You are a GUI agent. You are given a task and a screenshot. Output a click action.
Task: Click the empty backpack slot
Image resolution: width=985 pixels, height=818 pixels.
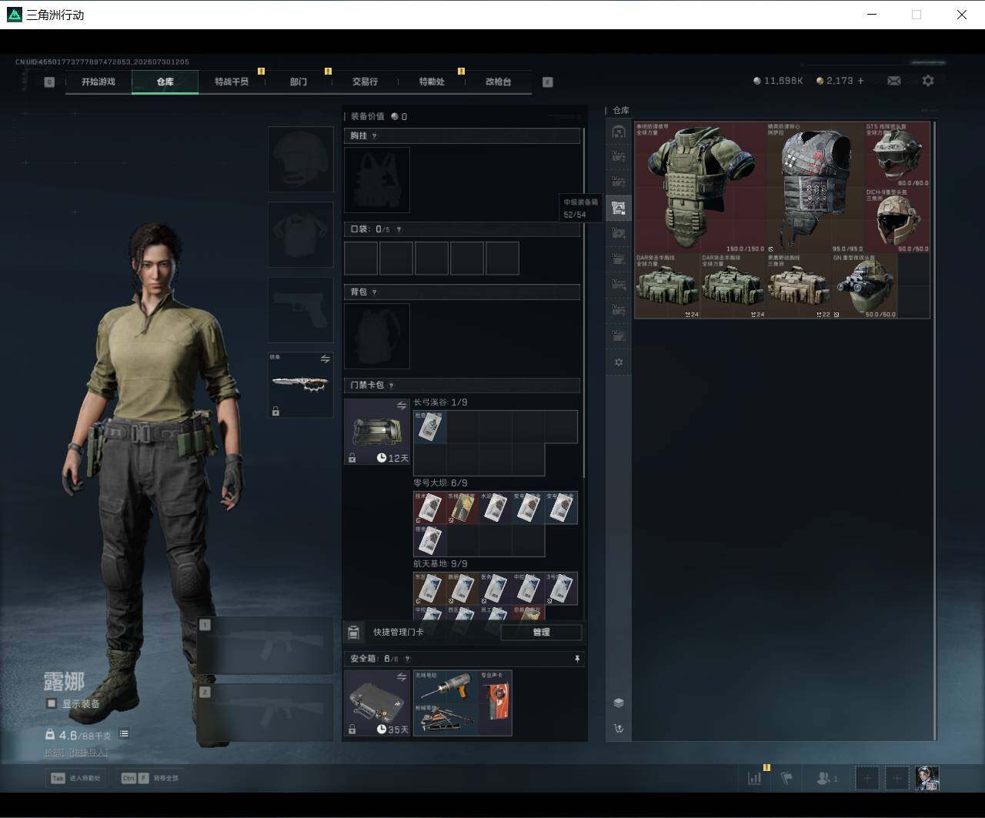pyautogui.click(x=377, y=336)
